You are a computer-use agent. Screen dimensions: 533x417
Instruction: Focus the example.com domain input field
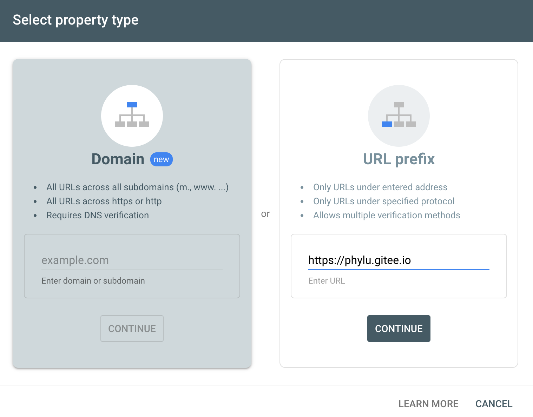(x=132, y=260)
